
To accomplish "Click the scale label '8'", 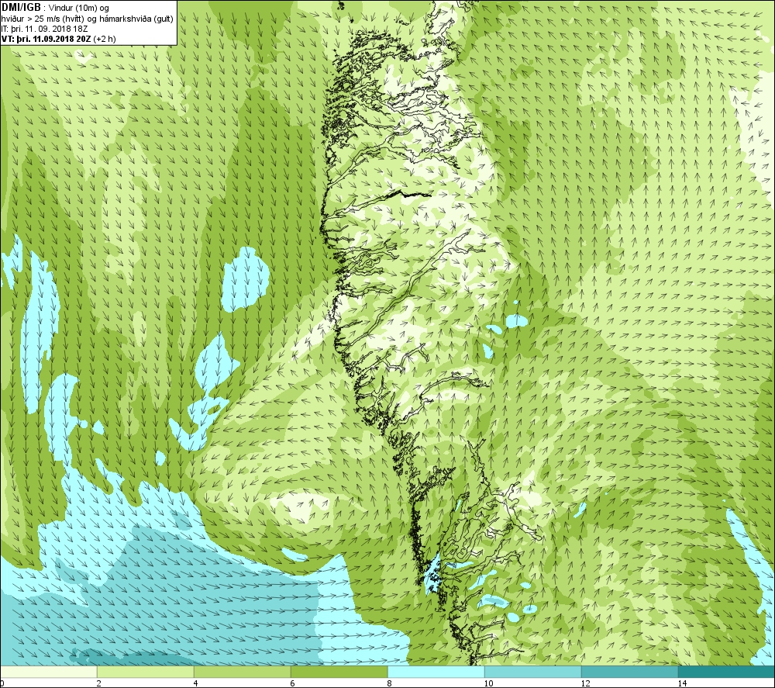I will click(390, 683).
